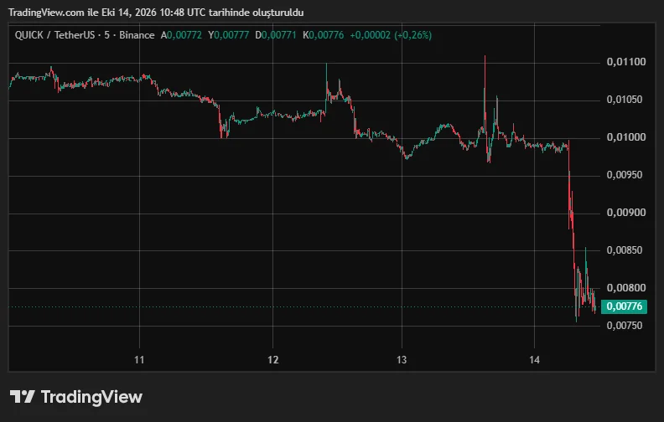
Task: Click the TradingView logo icon
Action: [22, 397]
